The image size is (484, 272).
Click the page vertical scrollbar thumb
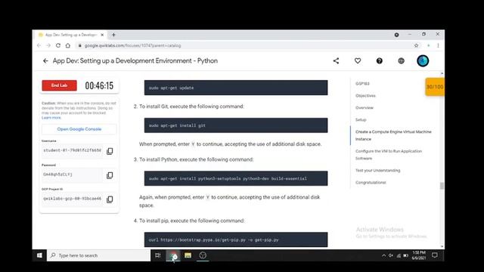(442, 186)
